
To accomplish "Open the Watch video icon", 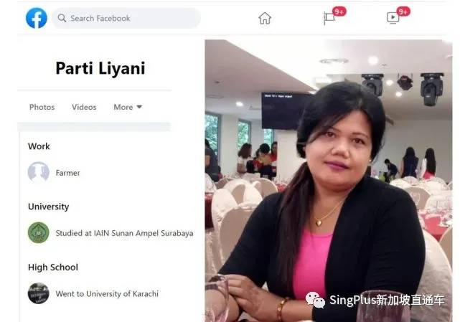I will tap(393, 18).
